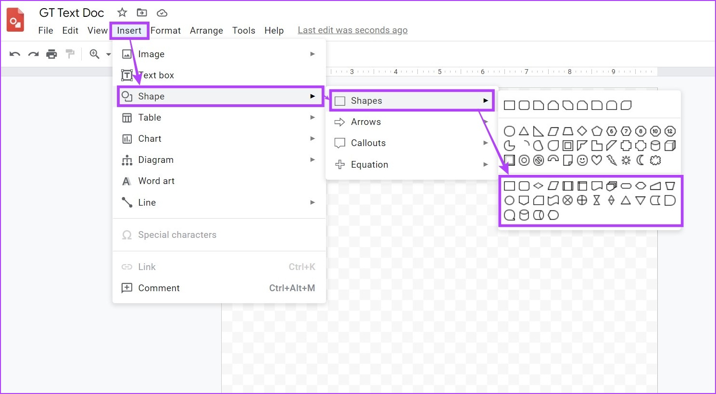Click the move to folder icon

pos(142,12)
